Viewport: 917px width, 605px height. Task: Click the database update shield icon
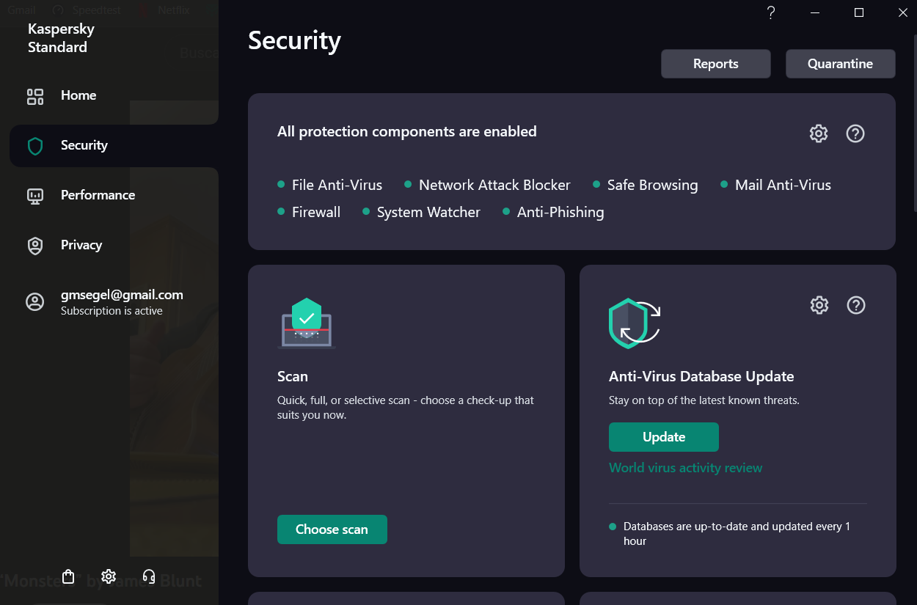tap(634, 323)
